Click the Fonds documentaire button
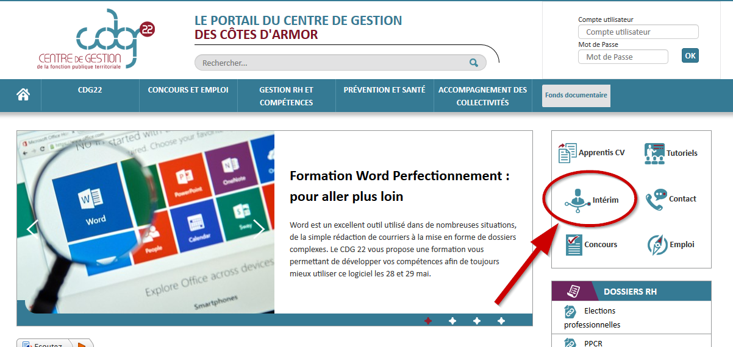The image size is (733, 347). tap(576, 96)
